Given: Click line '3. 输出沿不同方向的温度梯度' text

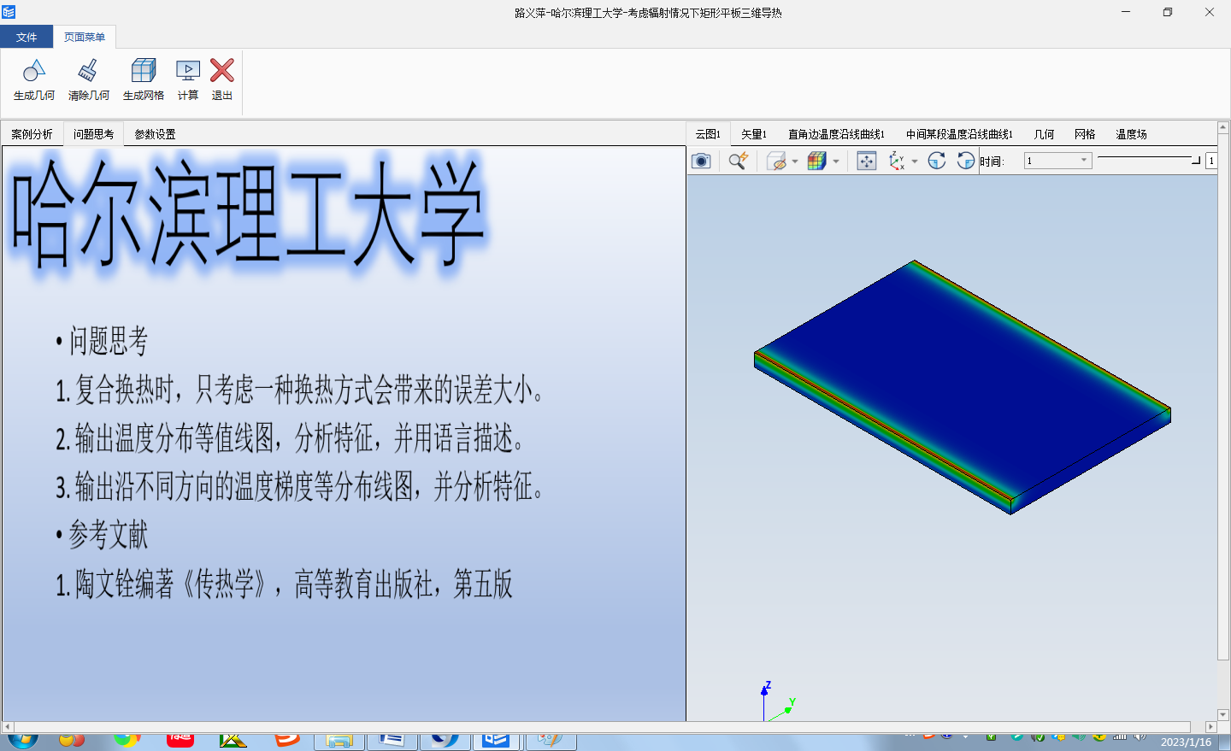Looking at the screenshot, I should (299, 487).
